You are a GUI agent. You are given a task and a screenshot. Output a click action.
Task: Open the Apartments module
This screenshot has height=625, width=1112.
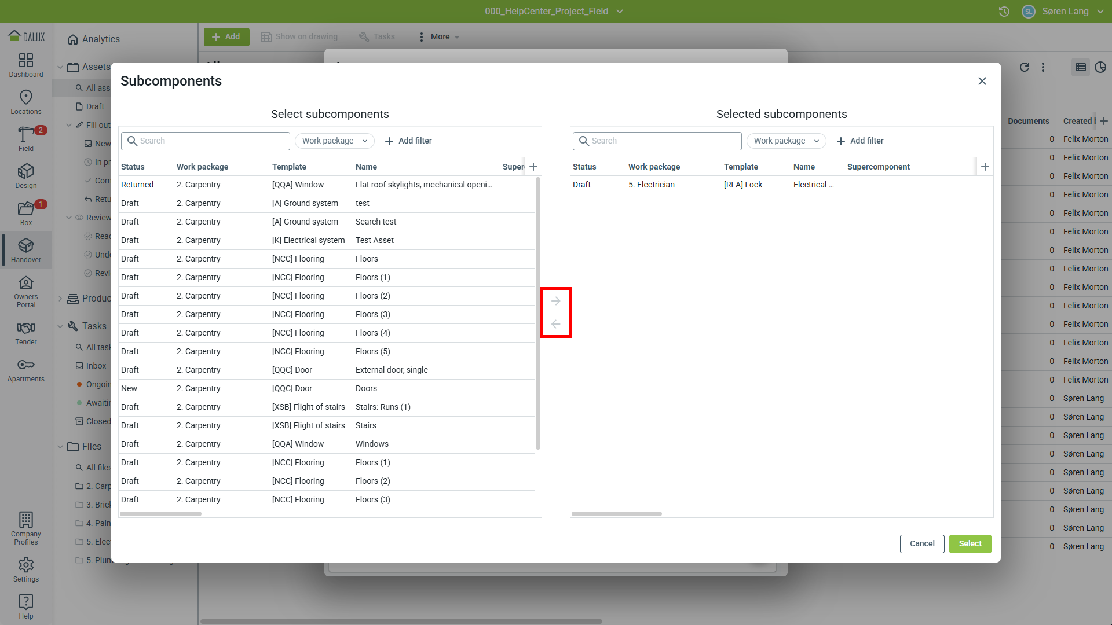coord(26,370)
